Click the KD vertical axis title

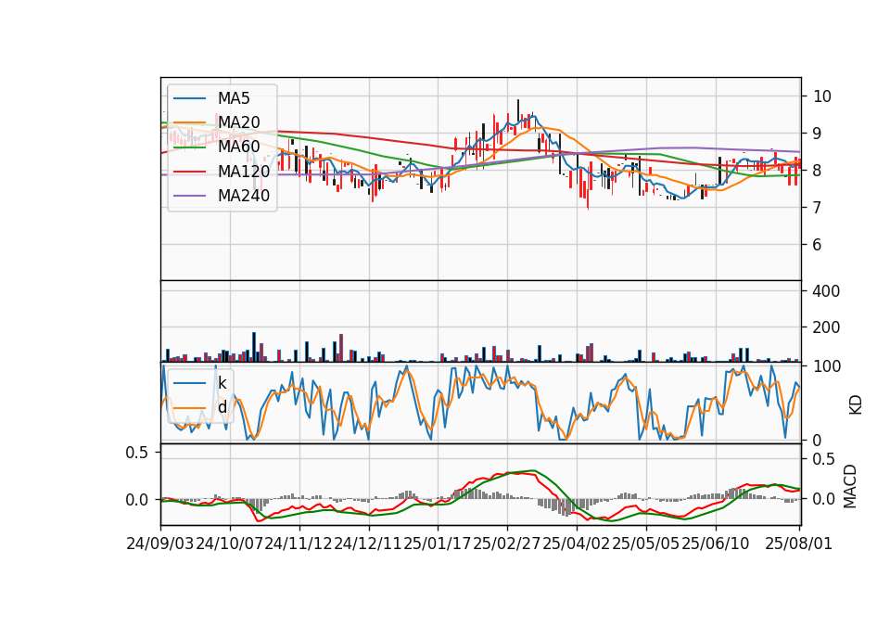click(x=855, y=405)
